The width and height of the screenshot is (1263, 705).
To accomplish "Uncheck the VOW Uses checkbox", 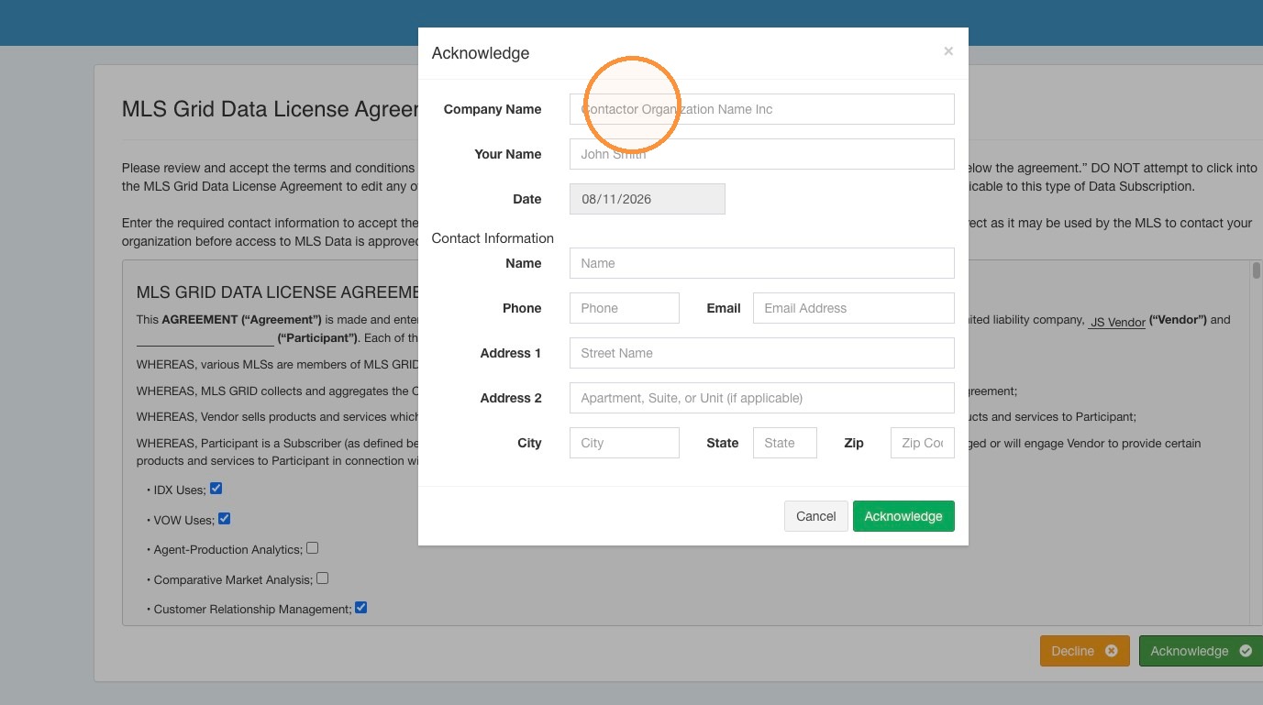I will pos(224,519).
